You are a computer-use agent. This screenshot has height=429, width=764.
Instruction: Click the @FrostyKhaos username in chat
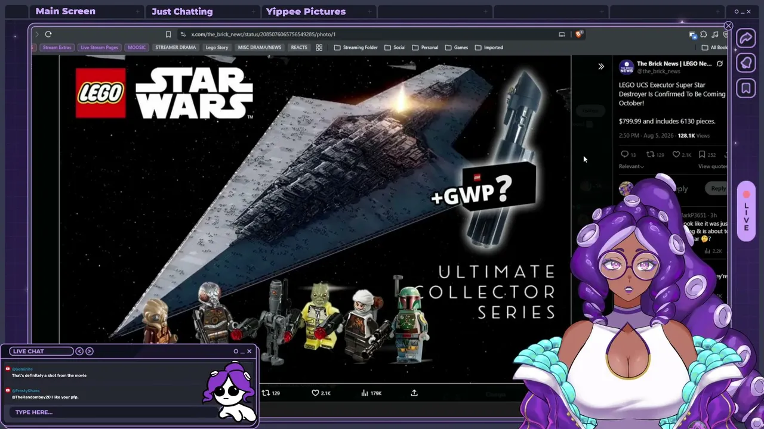click(x=26, y=391)
